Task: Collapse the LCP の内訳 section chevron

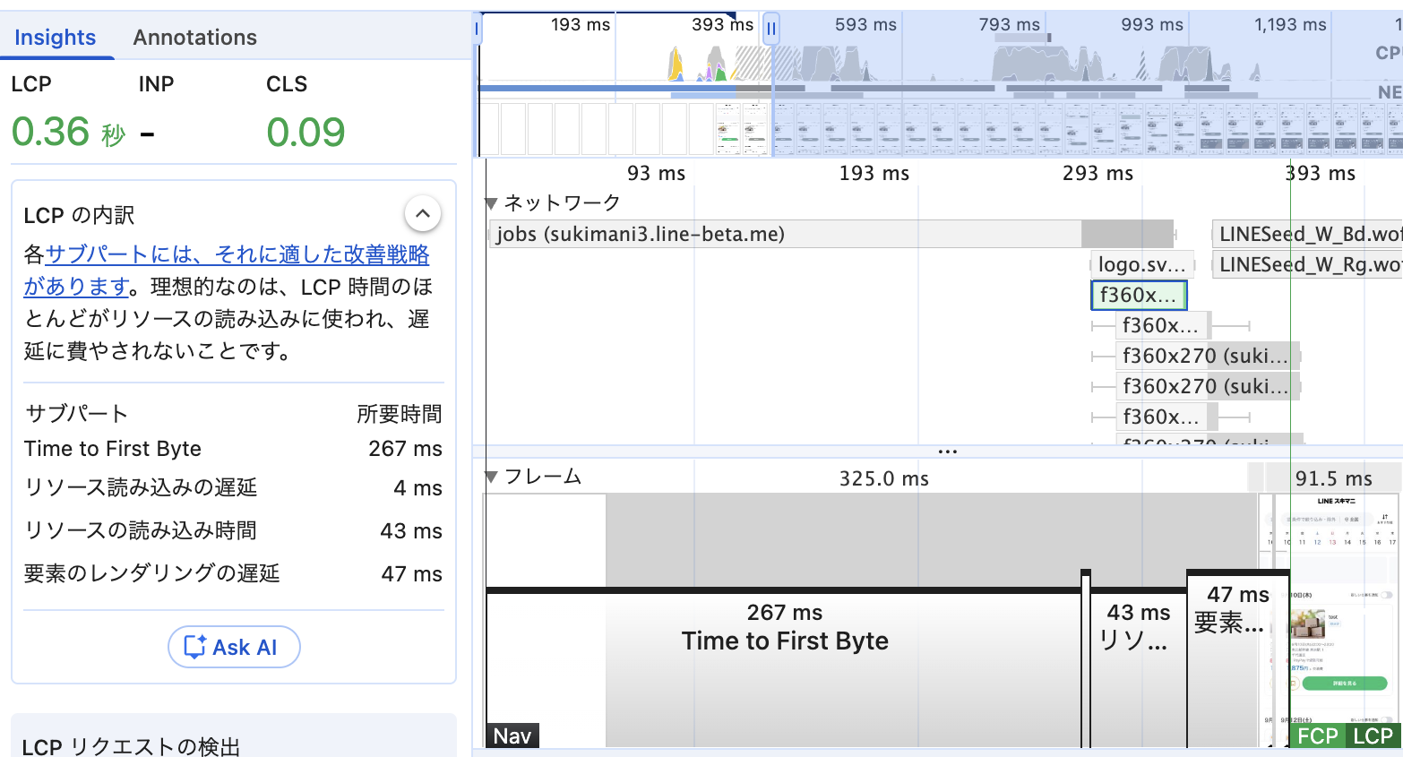Action: (x=423, y=214)
